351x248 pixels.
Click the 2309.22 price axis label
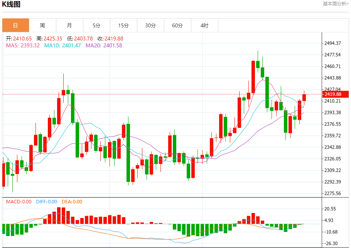(x=332, y=171)
